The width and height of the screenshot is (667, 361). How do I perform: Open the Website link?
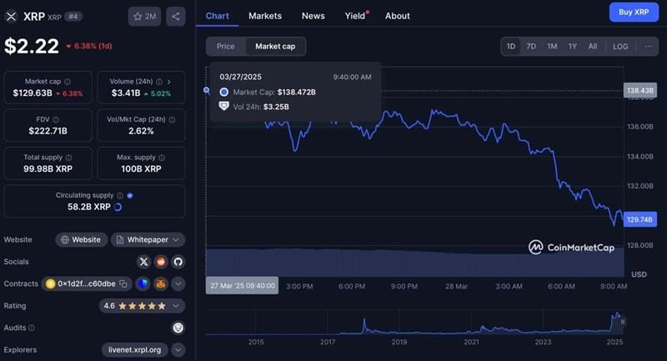pos(82,239)
